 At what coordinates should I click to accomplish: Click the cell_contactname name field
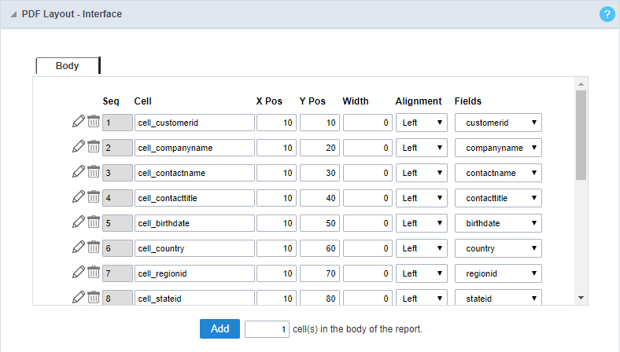pos(194,173)
